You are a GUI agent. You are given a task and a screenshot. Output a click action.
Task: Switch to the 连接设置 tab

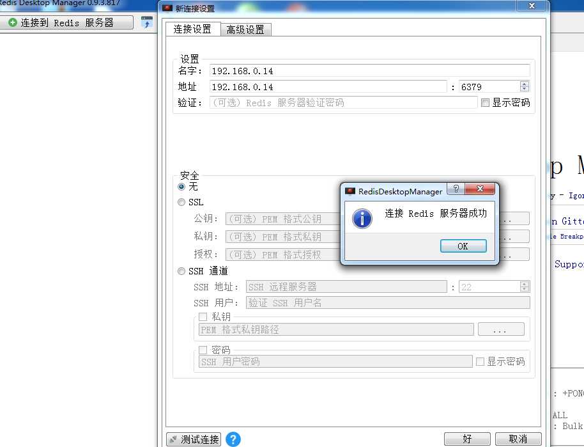point(192,29)
